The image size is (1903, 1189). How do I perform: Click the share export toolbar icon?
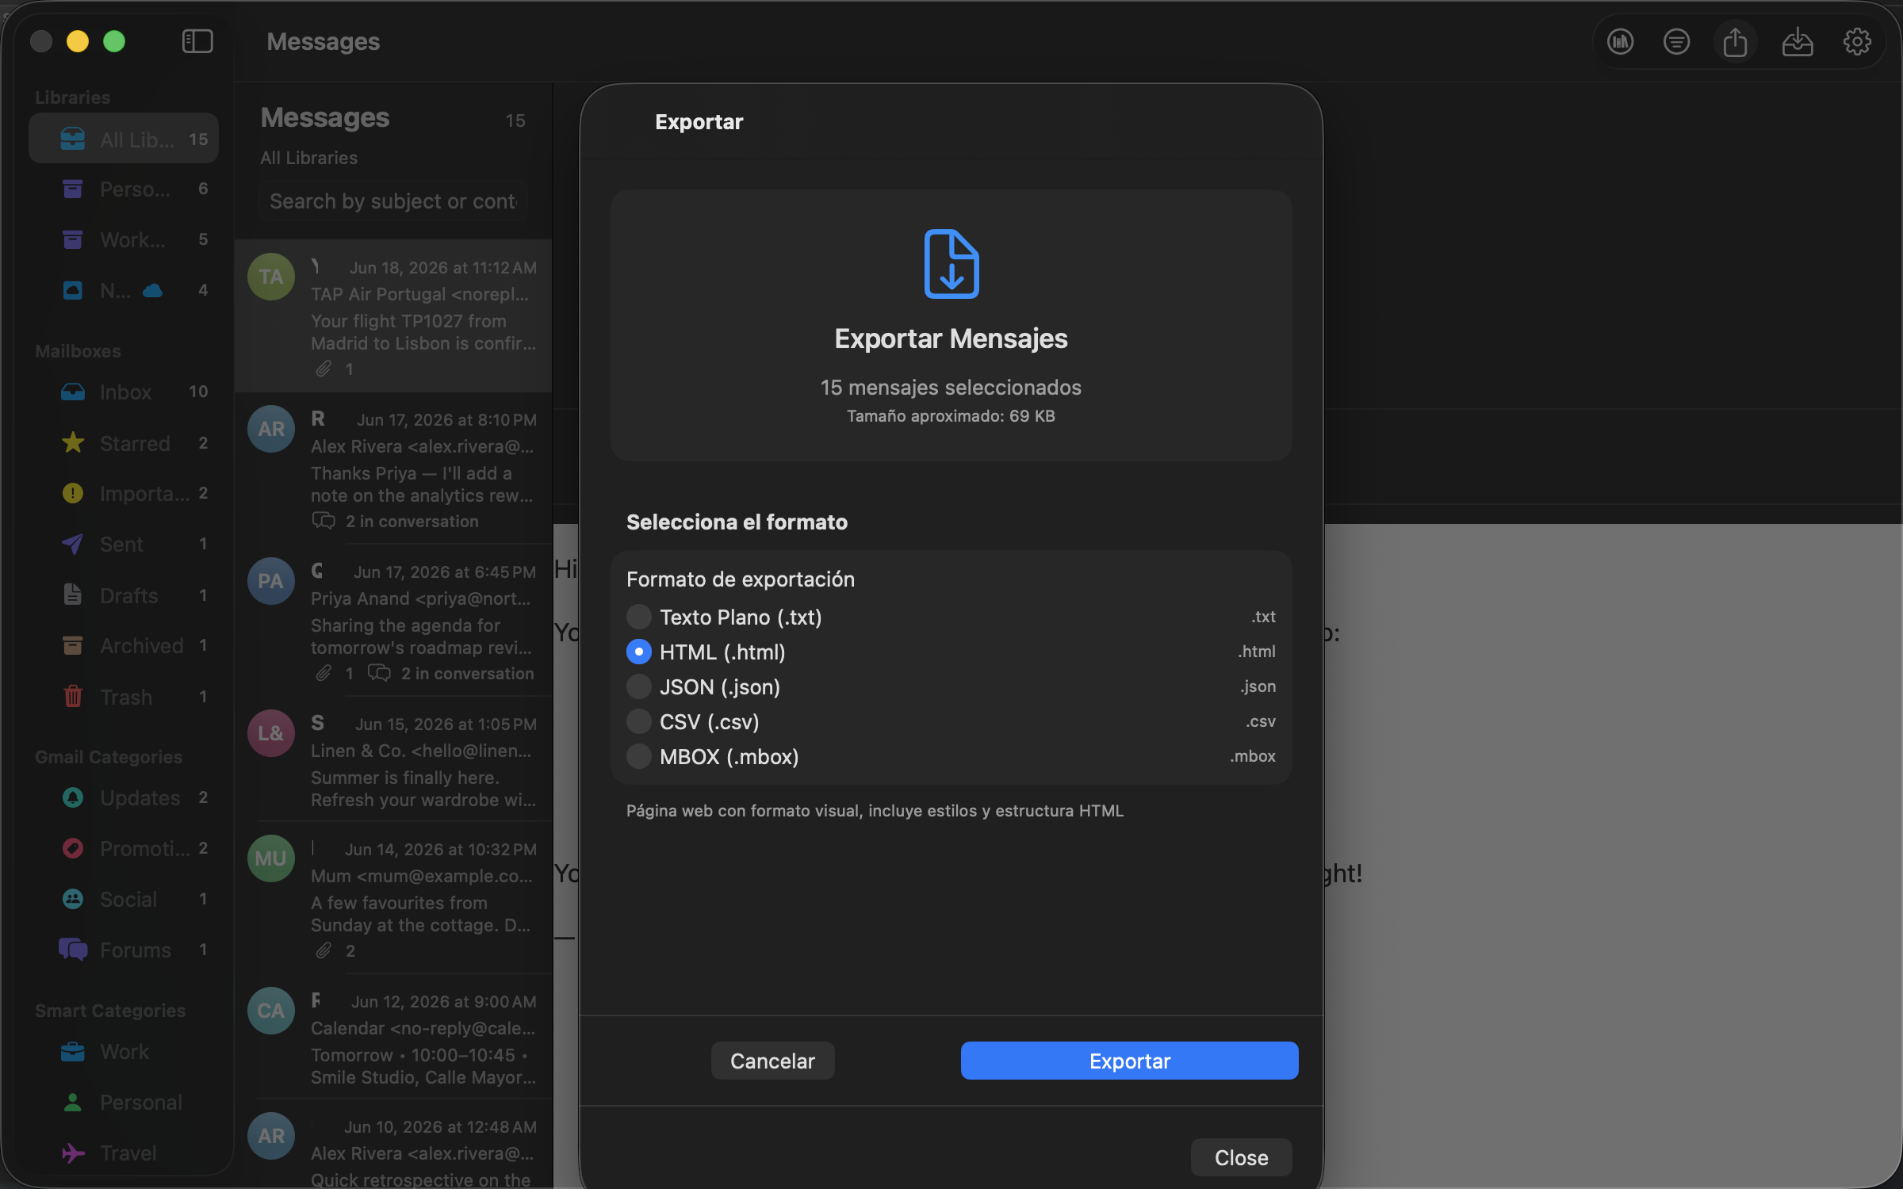pyautogui.click(x=1735, y=41)
